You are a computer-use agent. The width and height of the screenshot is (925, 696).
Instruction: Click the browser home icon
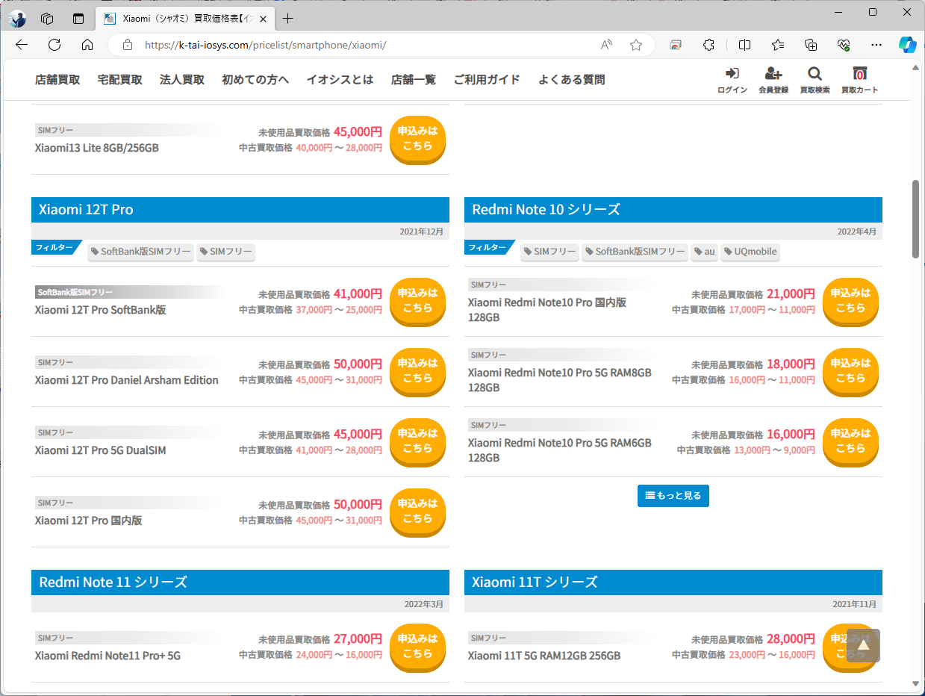[87, 45]
